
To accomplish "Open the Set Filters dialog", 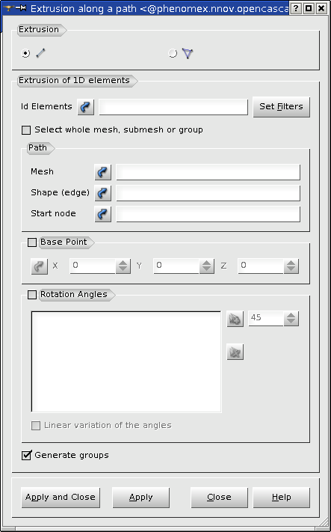I will [x=281, y=107].
